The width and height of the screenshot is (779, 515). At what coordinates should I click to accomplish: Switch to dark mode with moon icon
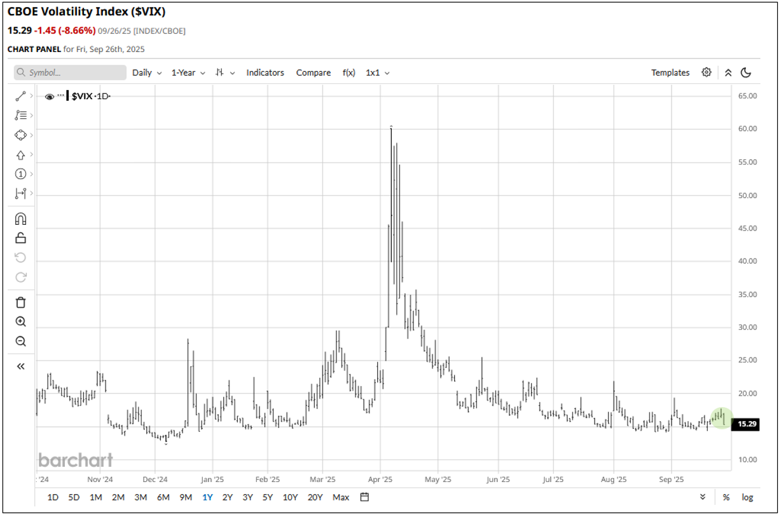point(746,72)
